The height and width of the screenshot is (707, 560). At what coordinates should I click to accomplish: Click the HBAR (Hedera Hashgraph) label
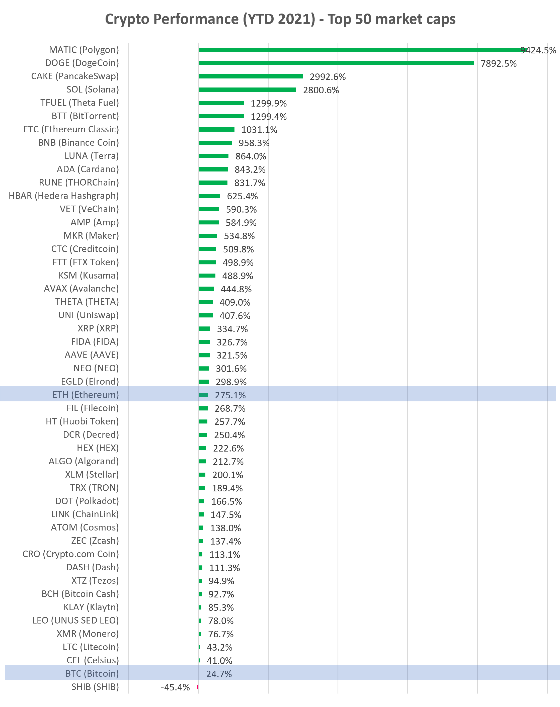pos(64,196)
